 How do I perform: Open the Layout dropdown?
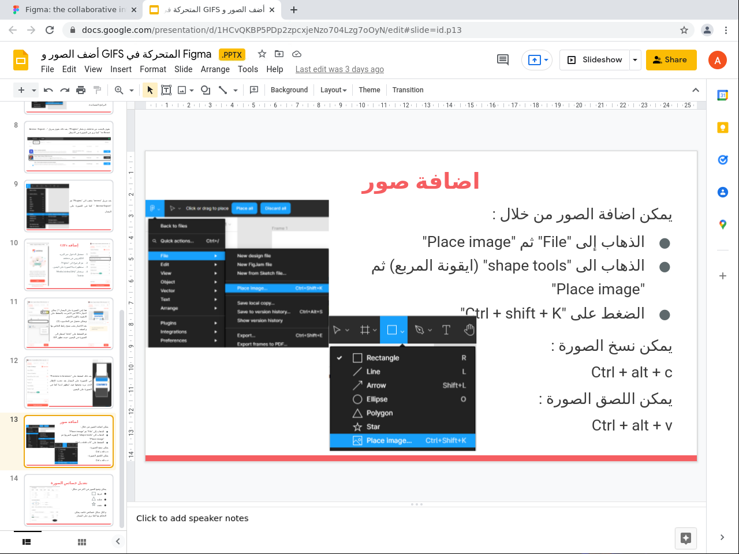[x=334, y=90]
